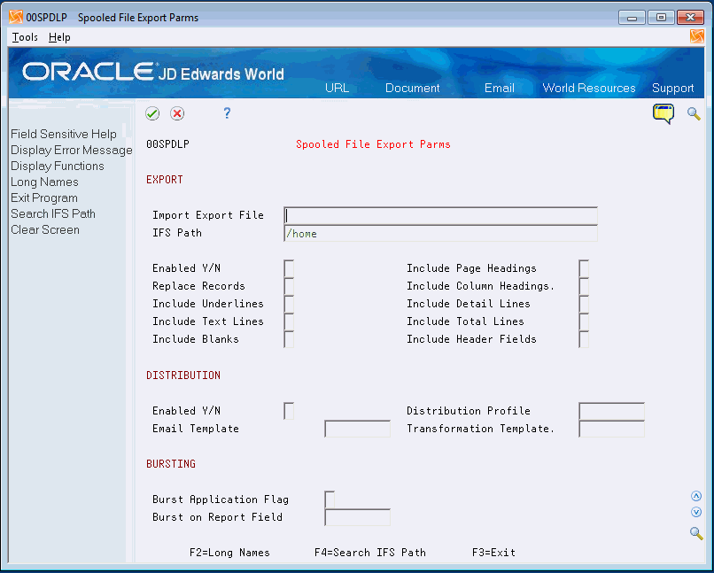Click the Include Page Headings field

click(x=584, y=268)
